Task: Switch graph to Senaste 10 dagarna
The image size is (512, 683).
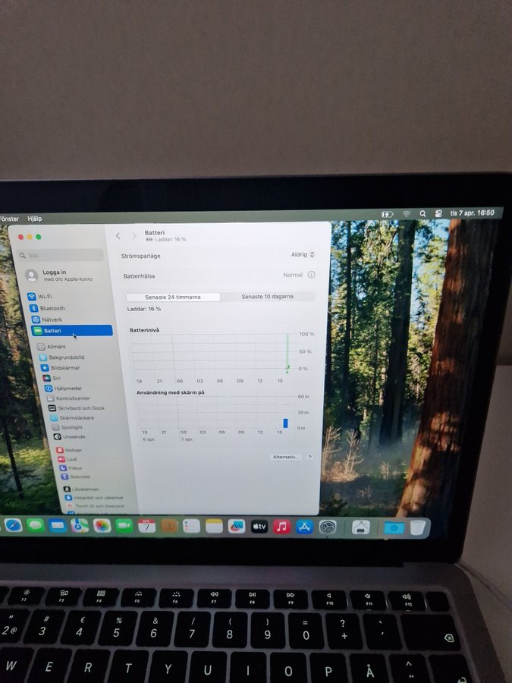Action: pos(267,297)
